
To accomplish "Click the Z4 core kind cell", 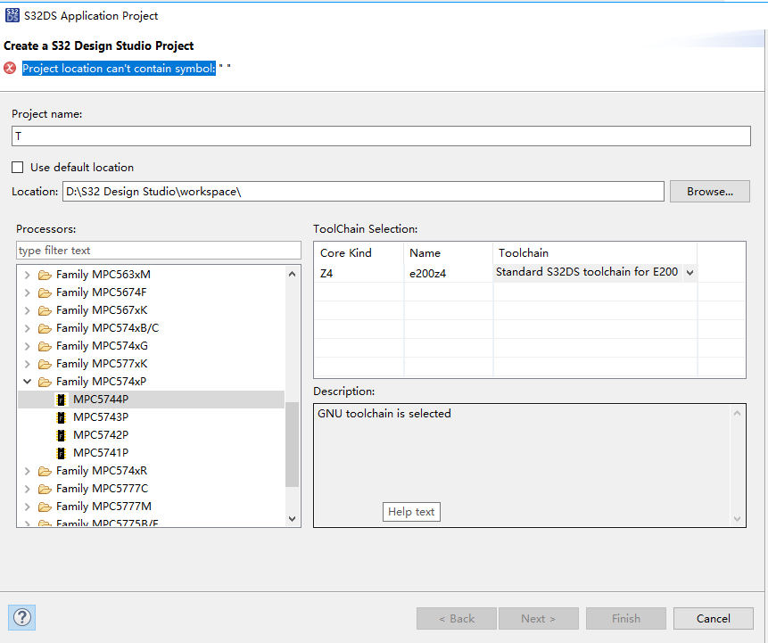I will 359,273.
